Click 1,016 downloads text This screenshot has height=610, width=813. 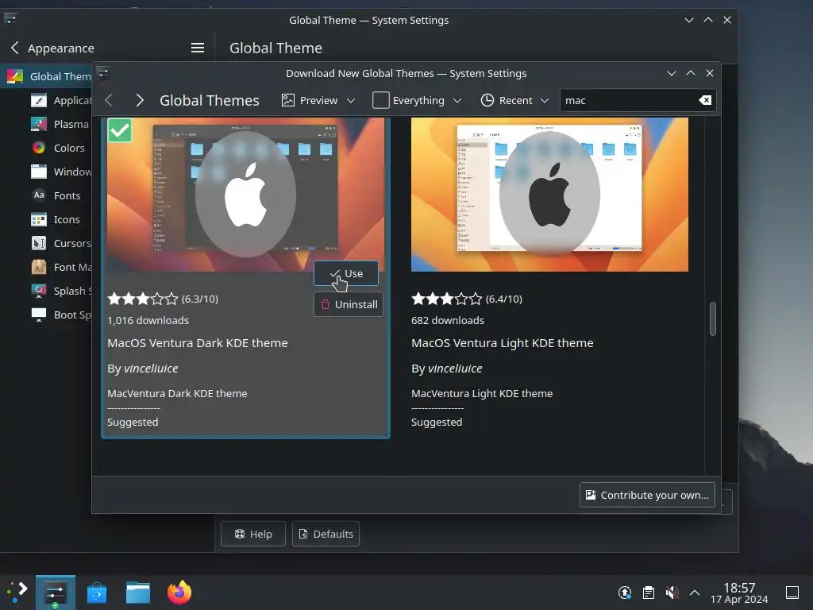(148, 321)
